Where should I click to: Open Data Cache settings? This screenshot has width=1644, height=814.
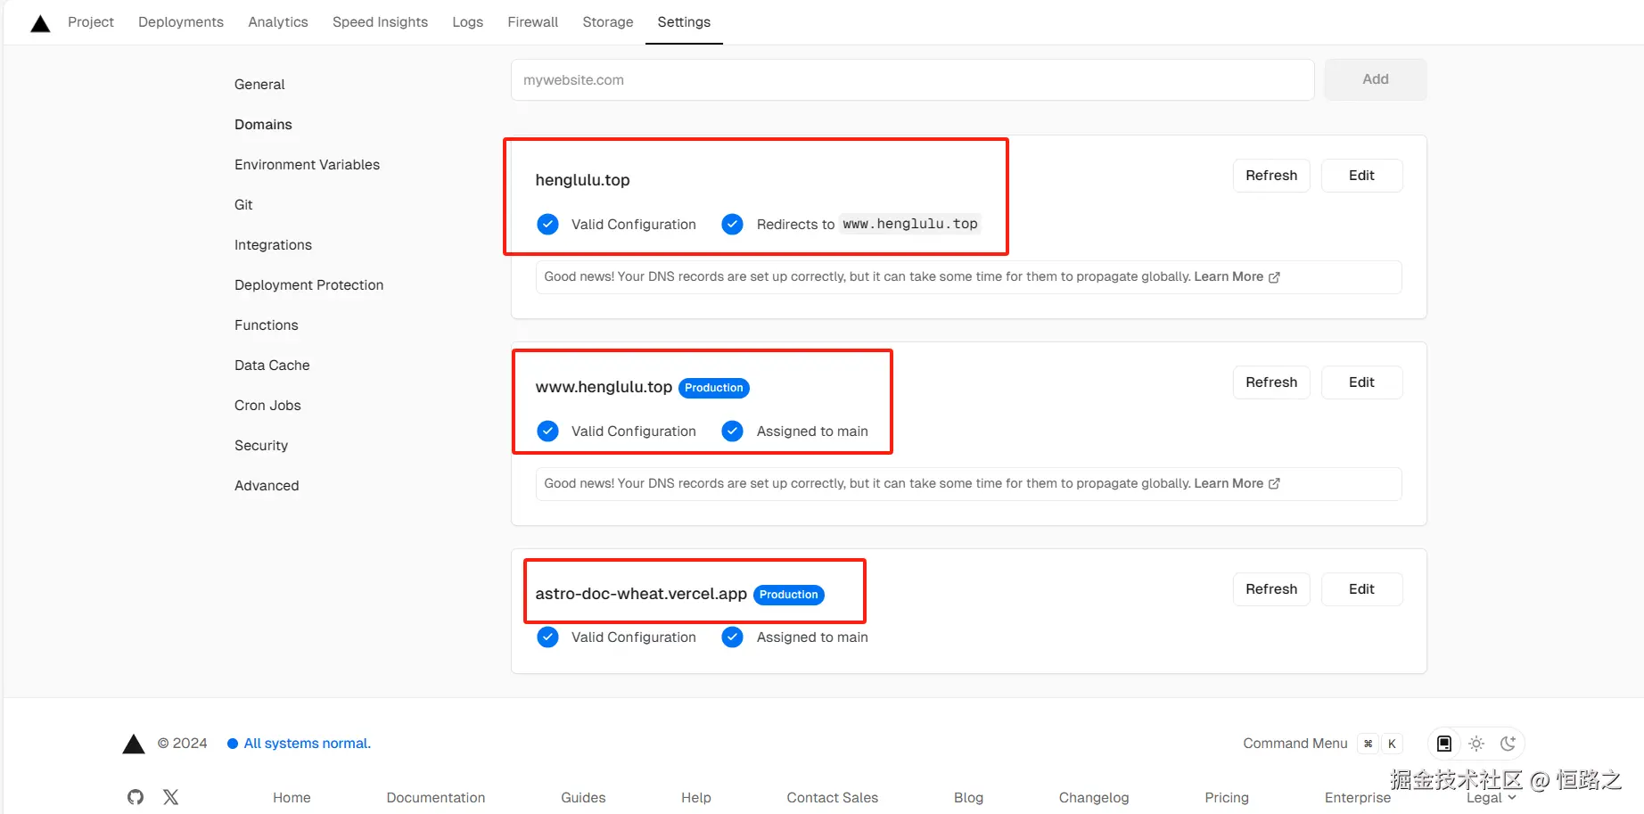pyautogui.click(x=272, y=366)
